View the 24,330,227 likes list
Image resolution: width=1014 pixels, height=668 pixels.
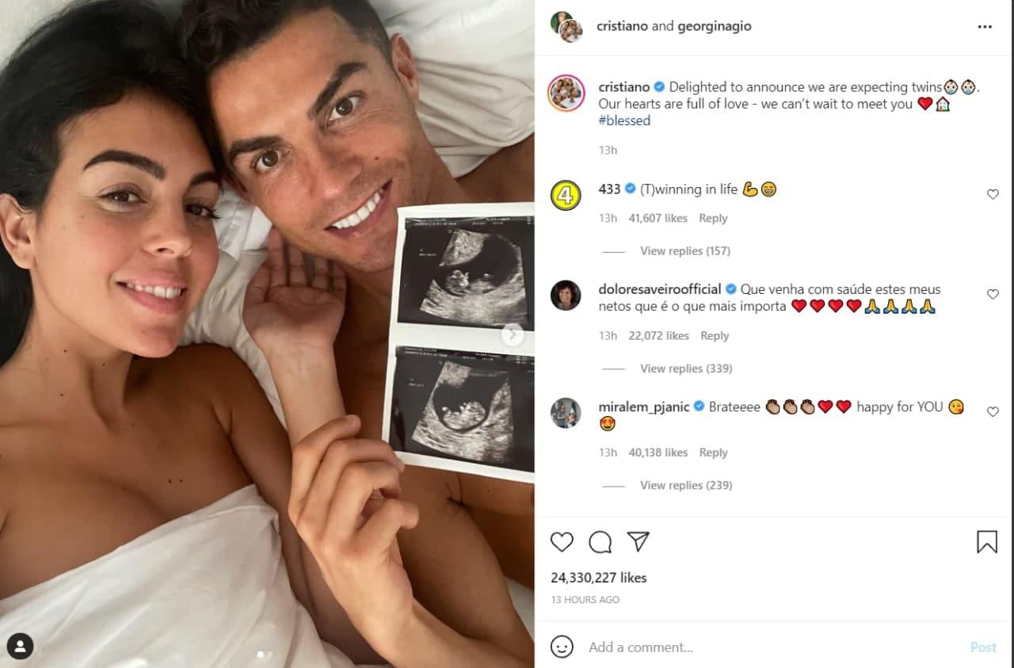599,578
